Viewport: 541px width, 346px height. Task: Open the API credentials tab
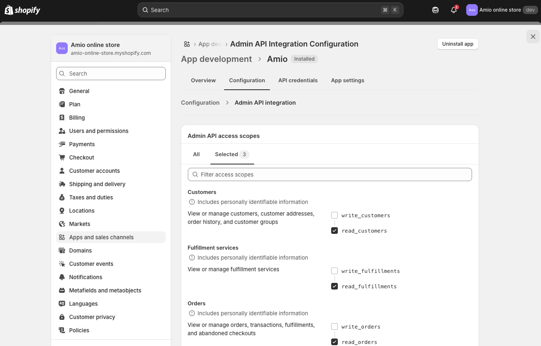coord(298,81)
